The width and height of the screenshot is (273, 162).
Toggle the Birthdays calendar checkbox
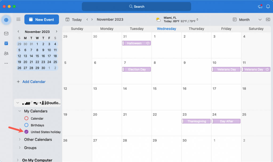click(26, 125)
